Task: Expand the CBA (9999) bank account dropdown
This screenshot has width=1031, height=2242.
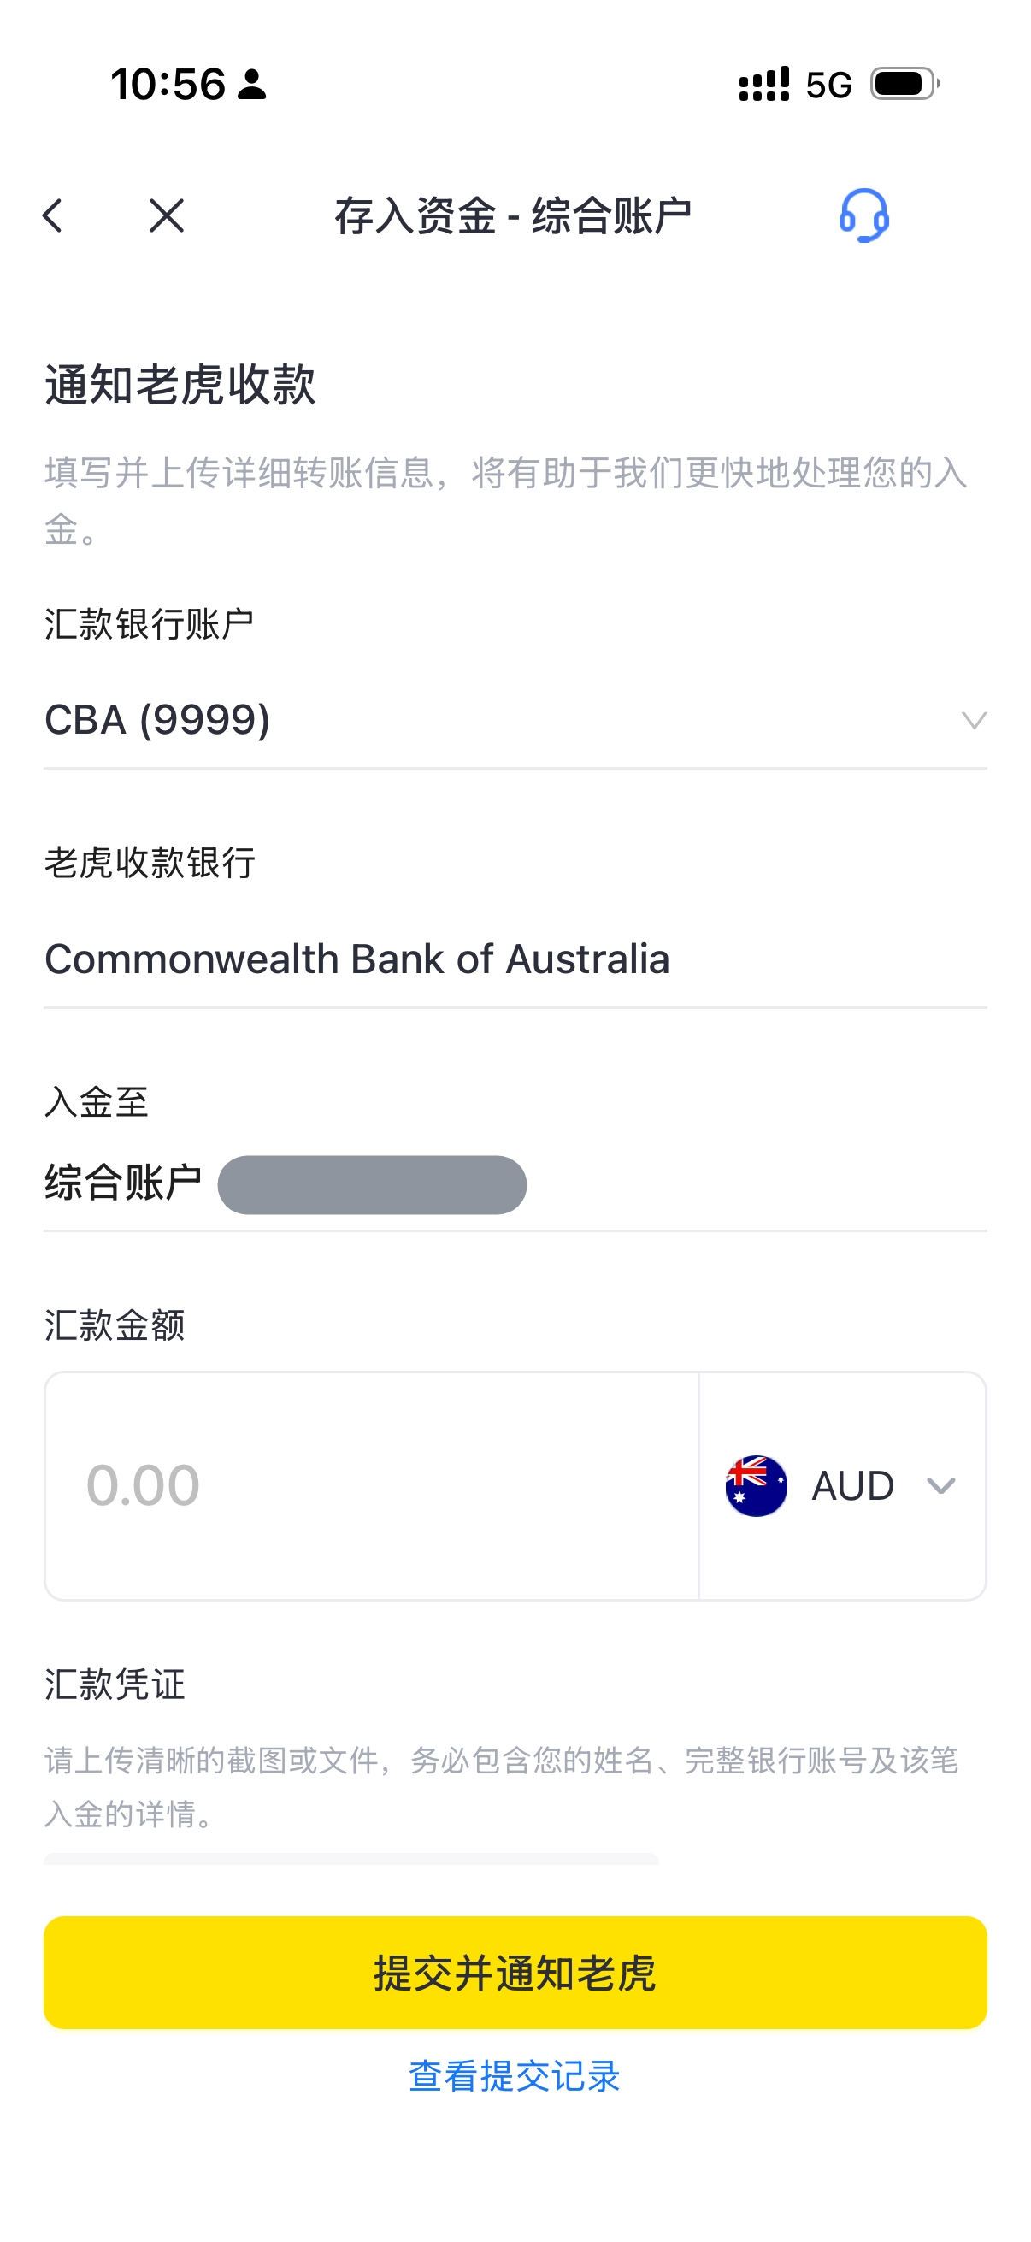Action: (515, 720)
